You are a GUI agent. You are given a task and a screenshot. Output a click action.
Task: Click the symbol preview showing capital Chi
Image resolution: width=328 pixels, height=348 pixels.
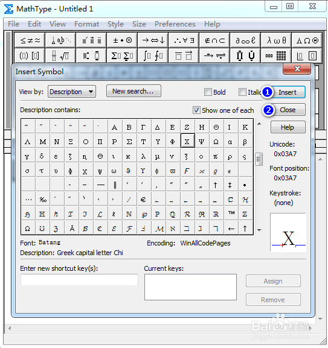[x=288, y=232]
